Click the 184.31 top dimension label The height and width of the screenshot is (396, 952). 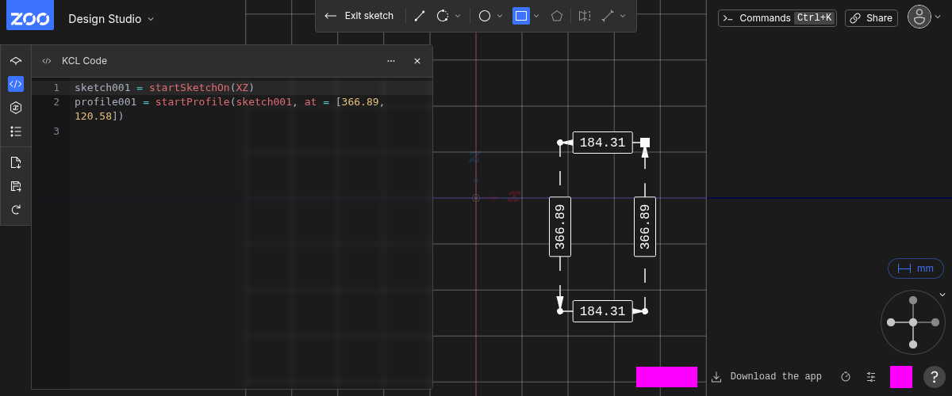click(602, 143)
